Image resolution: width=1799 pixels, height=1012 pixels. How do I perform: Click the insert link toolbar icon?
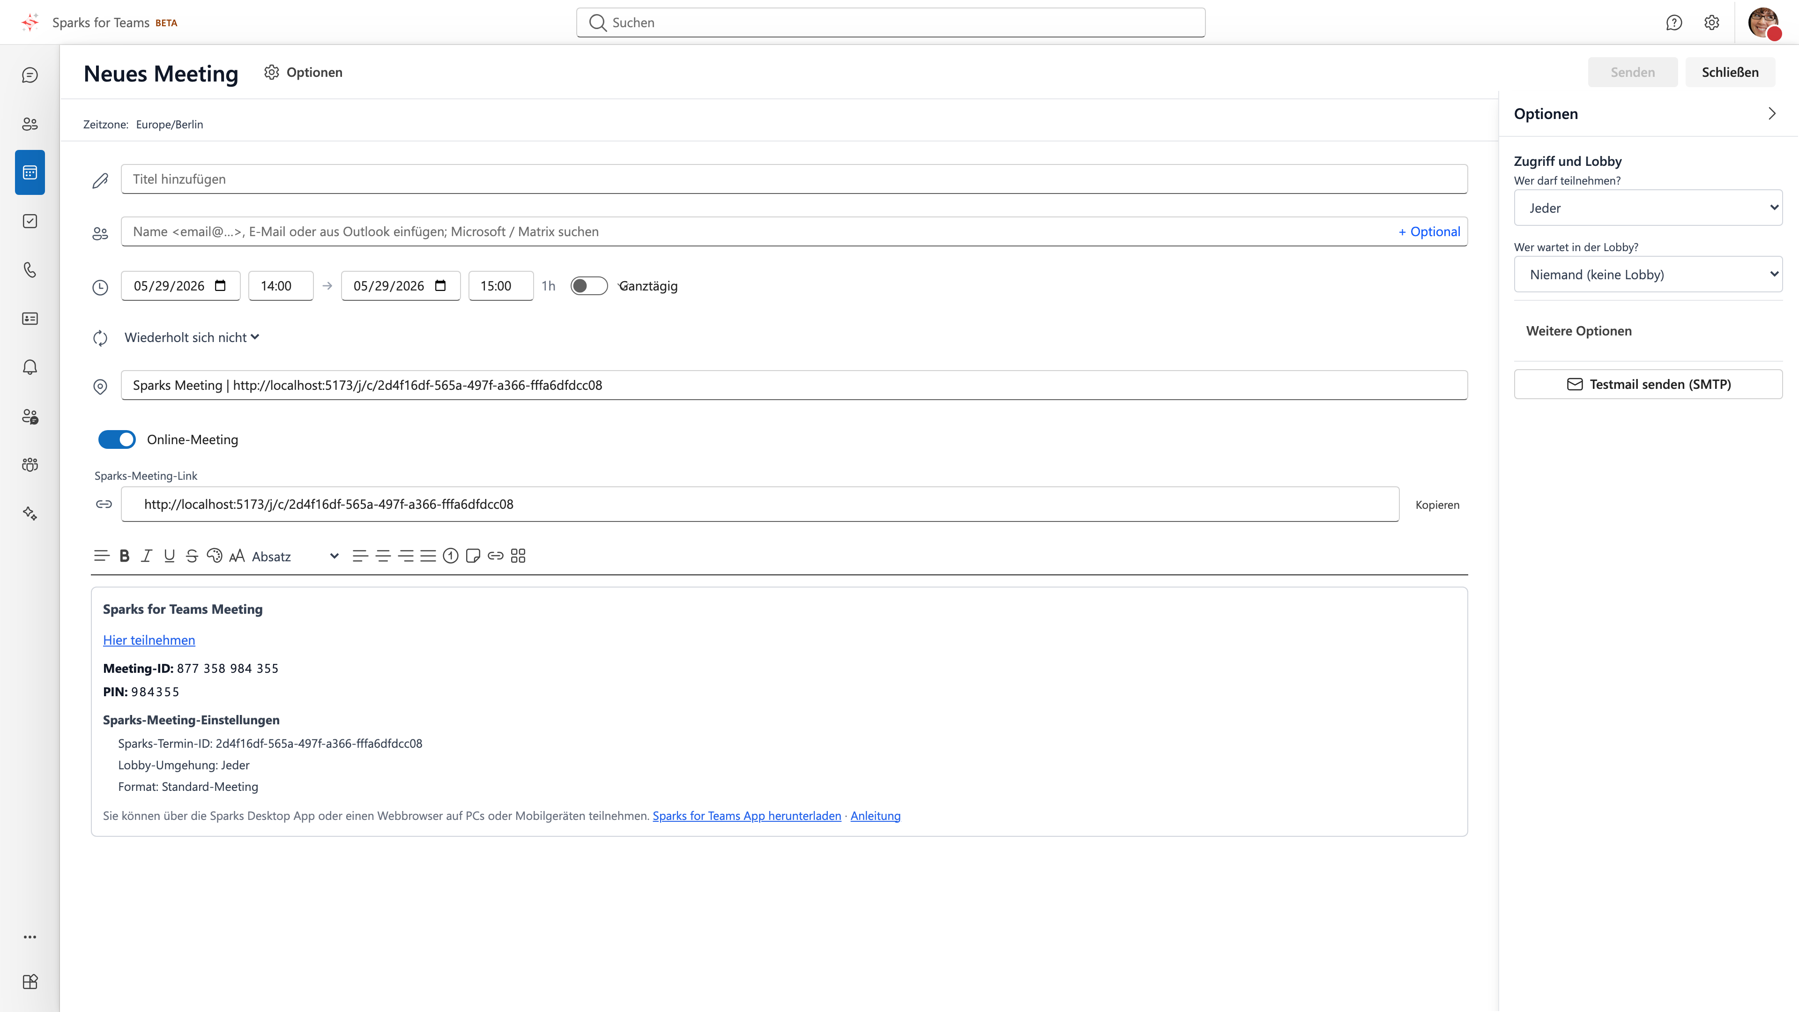495,556
